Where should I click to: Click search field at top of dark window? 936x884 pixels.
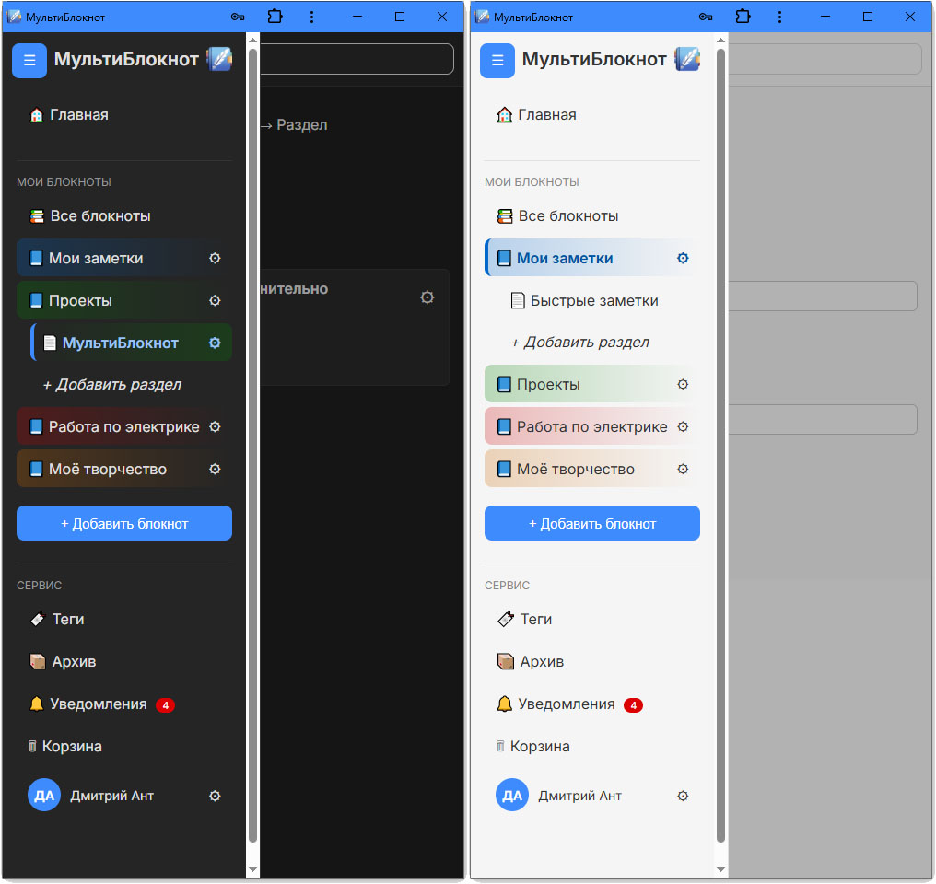pos(357,59)
